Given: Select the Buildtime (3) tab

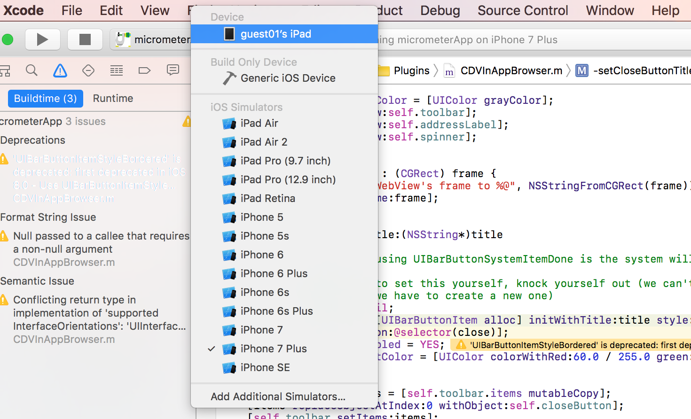Looking at the screenshot, I should [x=46, y=99].
